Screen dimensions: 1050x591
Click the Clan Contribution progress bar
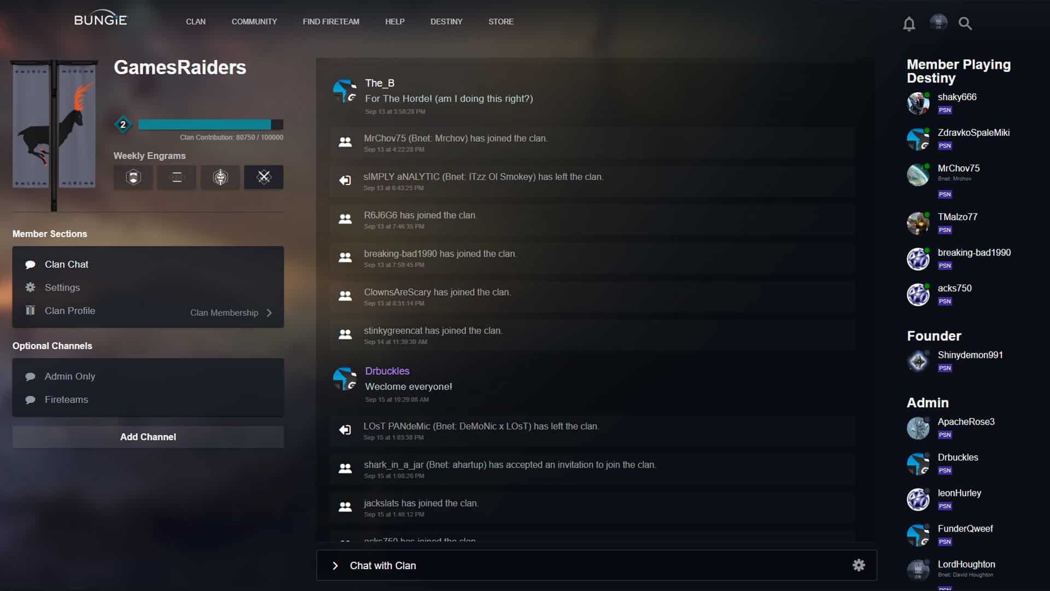click(x=211, y=125)
